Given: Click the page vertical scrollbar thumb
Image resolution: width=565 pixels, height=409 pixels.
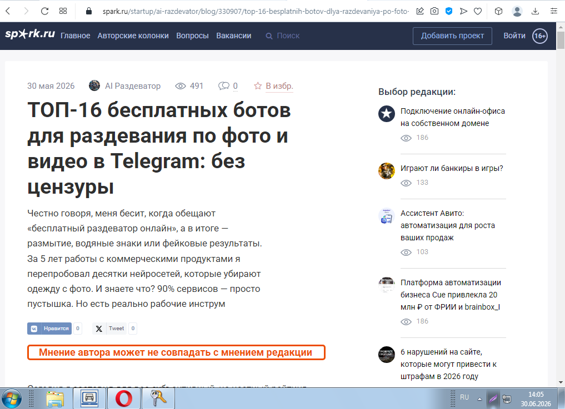Looking at the screenshot, I should [x=561, y=40].
